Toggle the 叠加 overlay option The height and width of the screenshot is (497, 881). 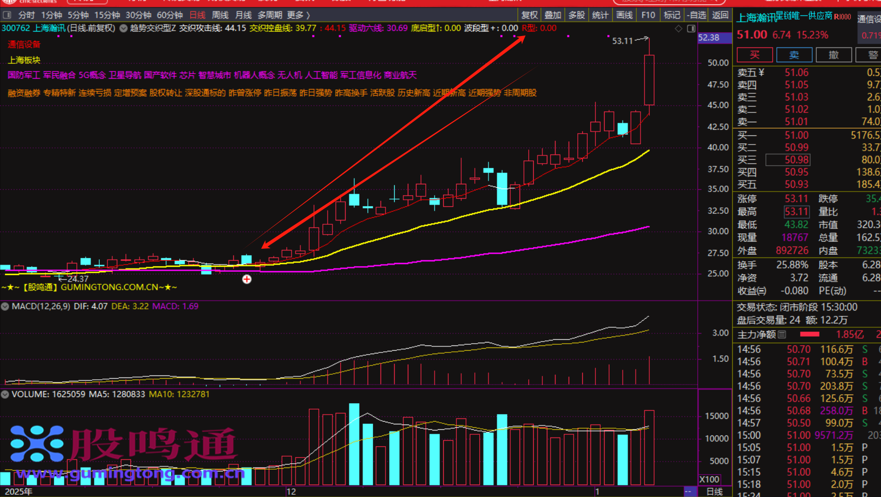[553, 15]
